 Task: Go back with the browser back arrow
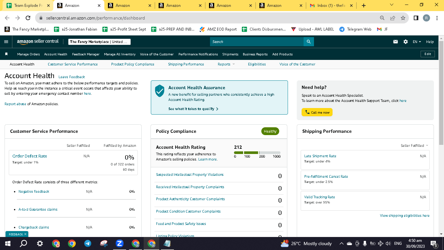click(x=7, y=18)
